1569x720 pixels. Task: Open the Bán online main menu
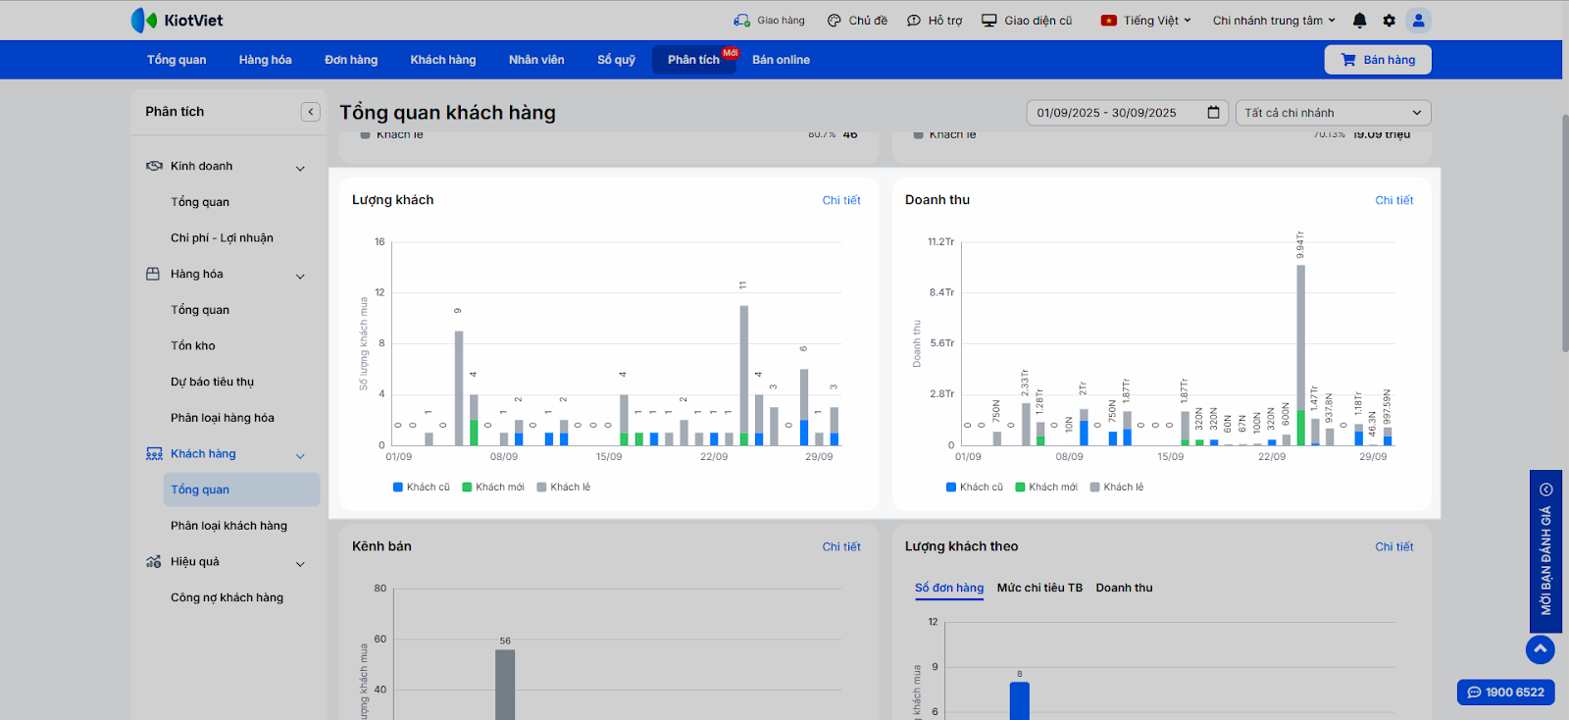pos(781,60)
